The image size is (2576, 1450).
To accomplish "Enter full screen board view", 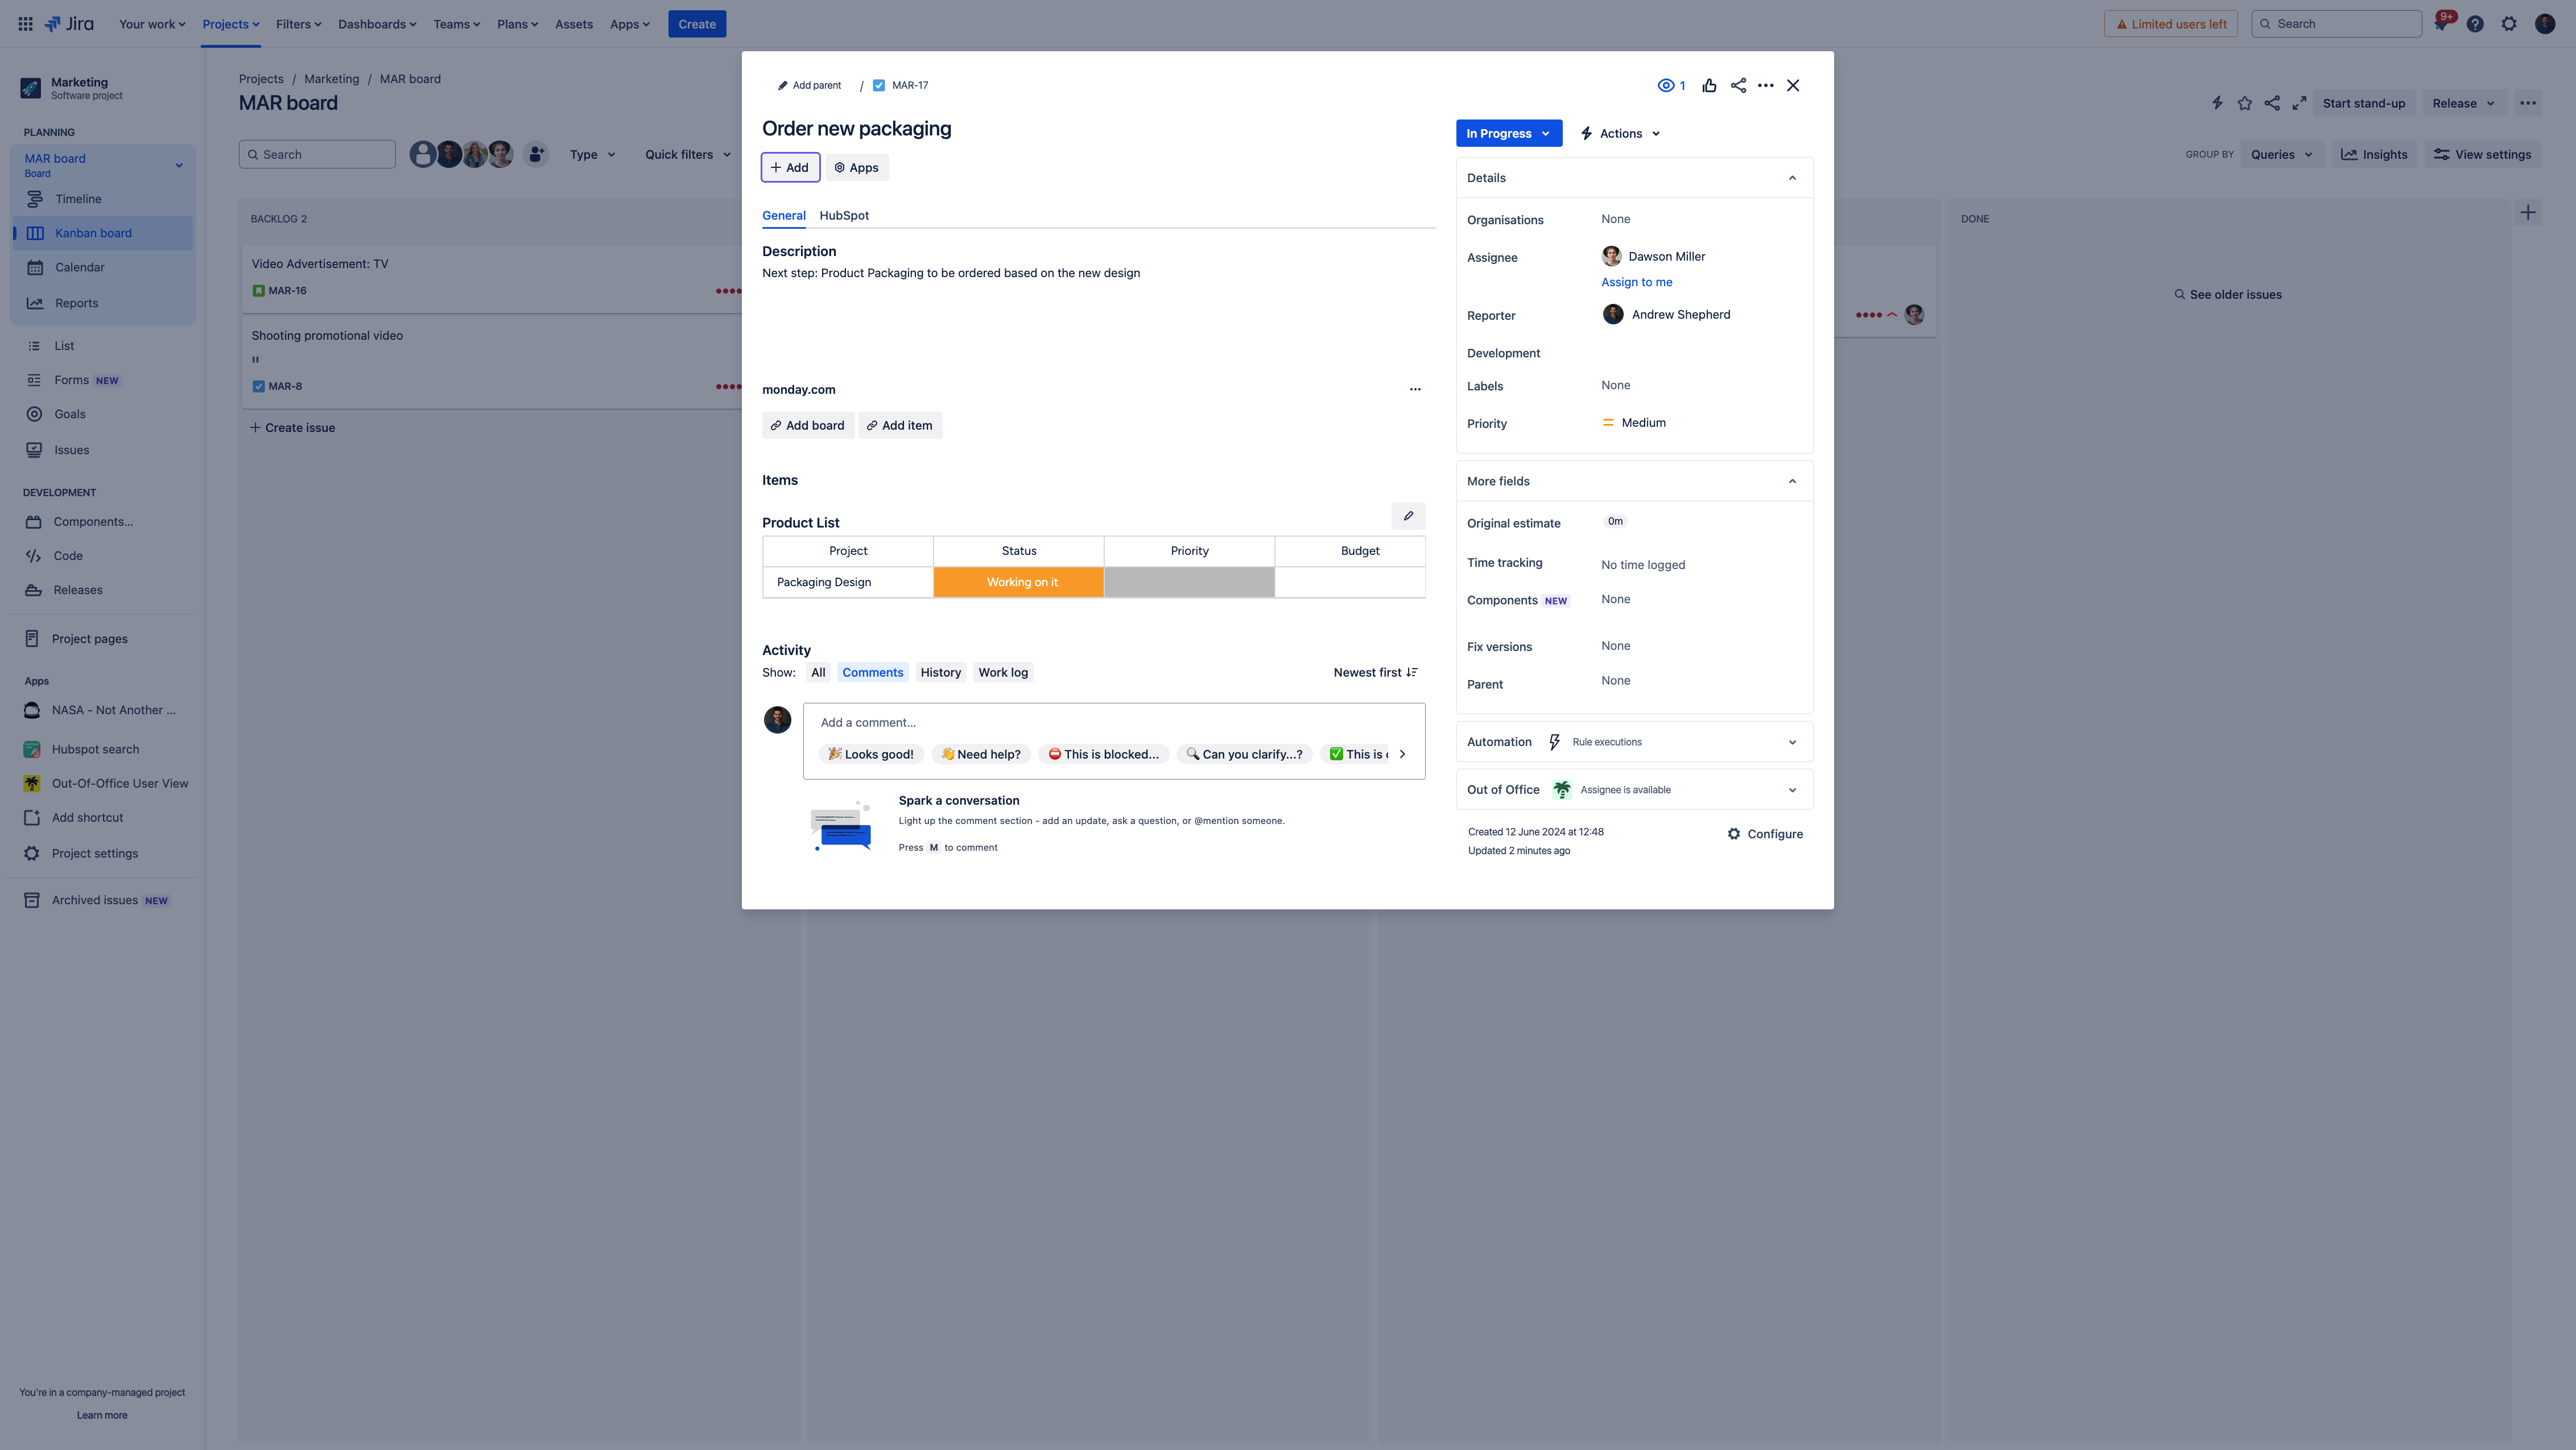I will coord(2299,103).
